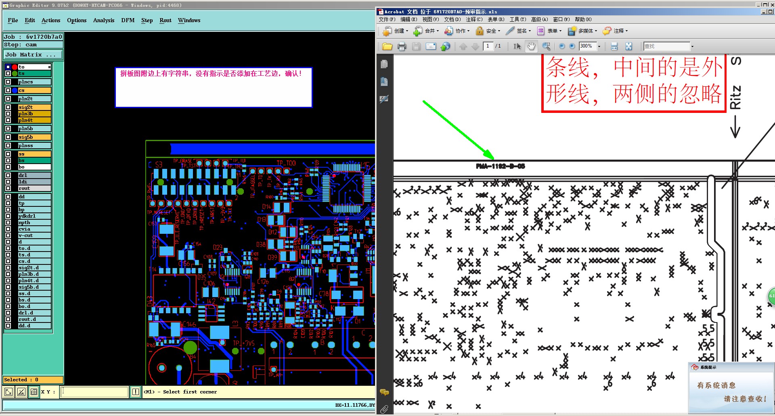Click the page number field in Acrobat
This screenshot has height=416, width=775.
[488, 46]
